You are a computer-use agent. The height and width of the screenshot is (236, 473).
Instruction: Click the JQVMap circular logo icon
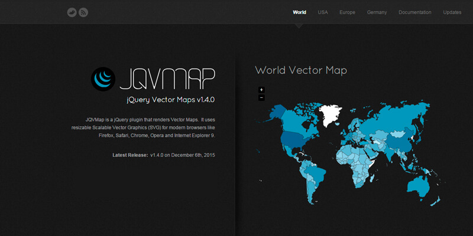click(x=102, y=78)
